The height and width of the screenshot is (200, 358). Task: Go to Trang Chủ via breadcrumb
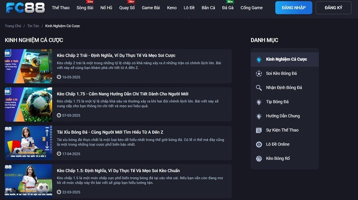tap(13, 26)
